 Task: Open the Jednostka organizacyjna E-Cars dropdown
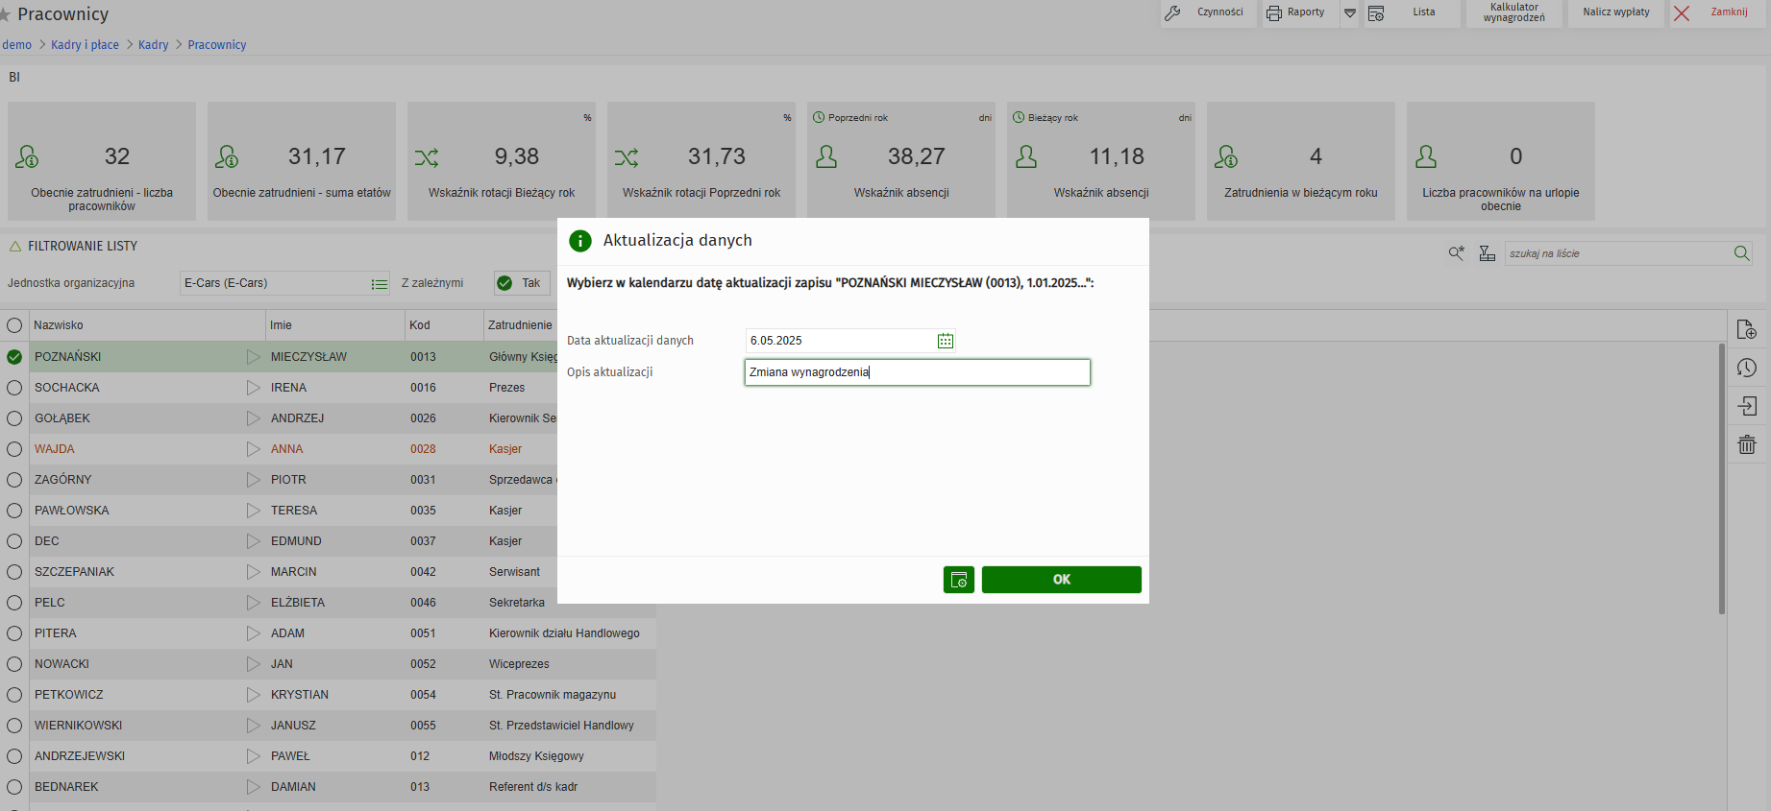pos(380,284)
